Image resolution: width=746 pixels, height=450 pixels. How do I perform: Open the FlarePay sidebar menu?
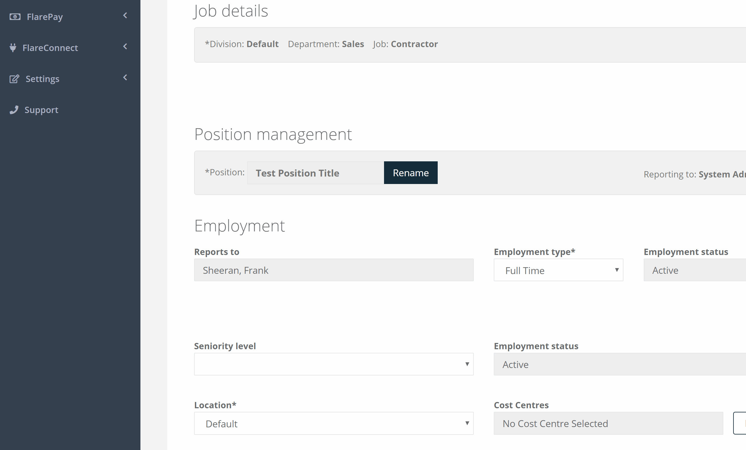(70, 17)
